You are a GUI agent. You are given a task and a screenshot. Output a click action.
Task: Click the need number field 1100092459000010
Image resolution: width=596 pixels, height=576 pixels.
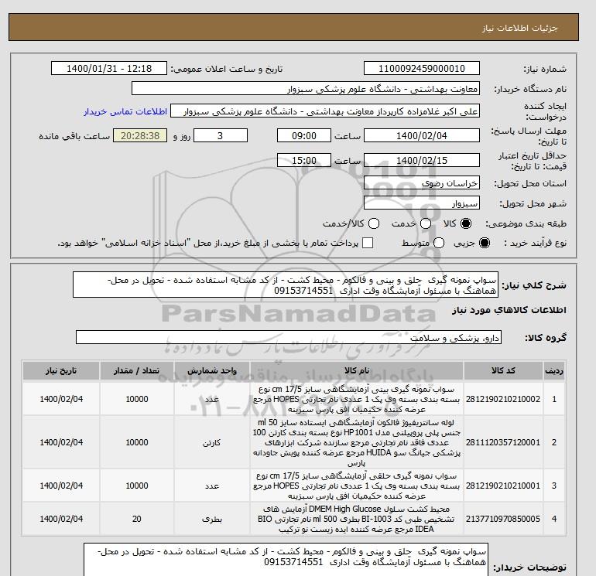[x=422, y=68]
